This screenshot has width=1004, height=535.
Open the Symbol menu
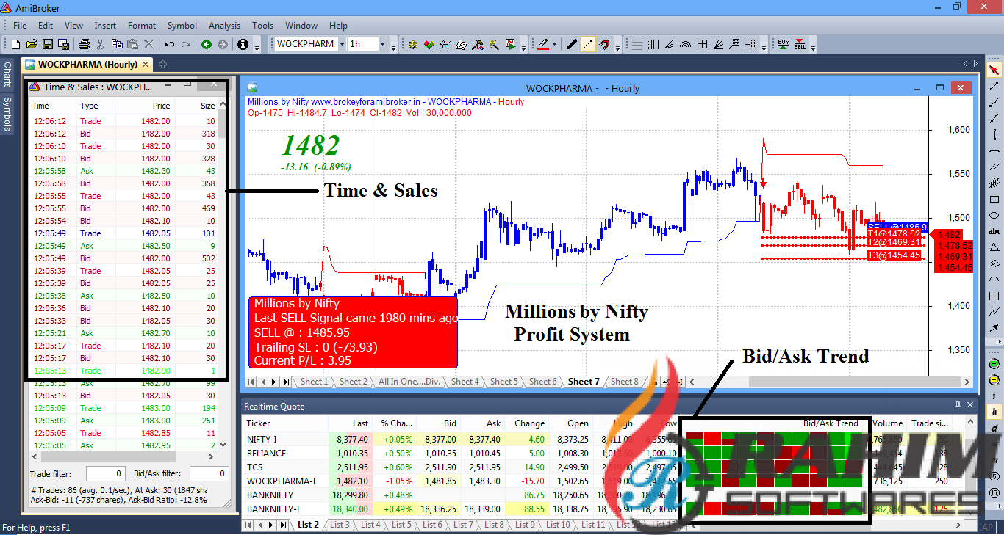tap(182, 26)
